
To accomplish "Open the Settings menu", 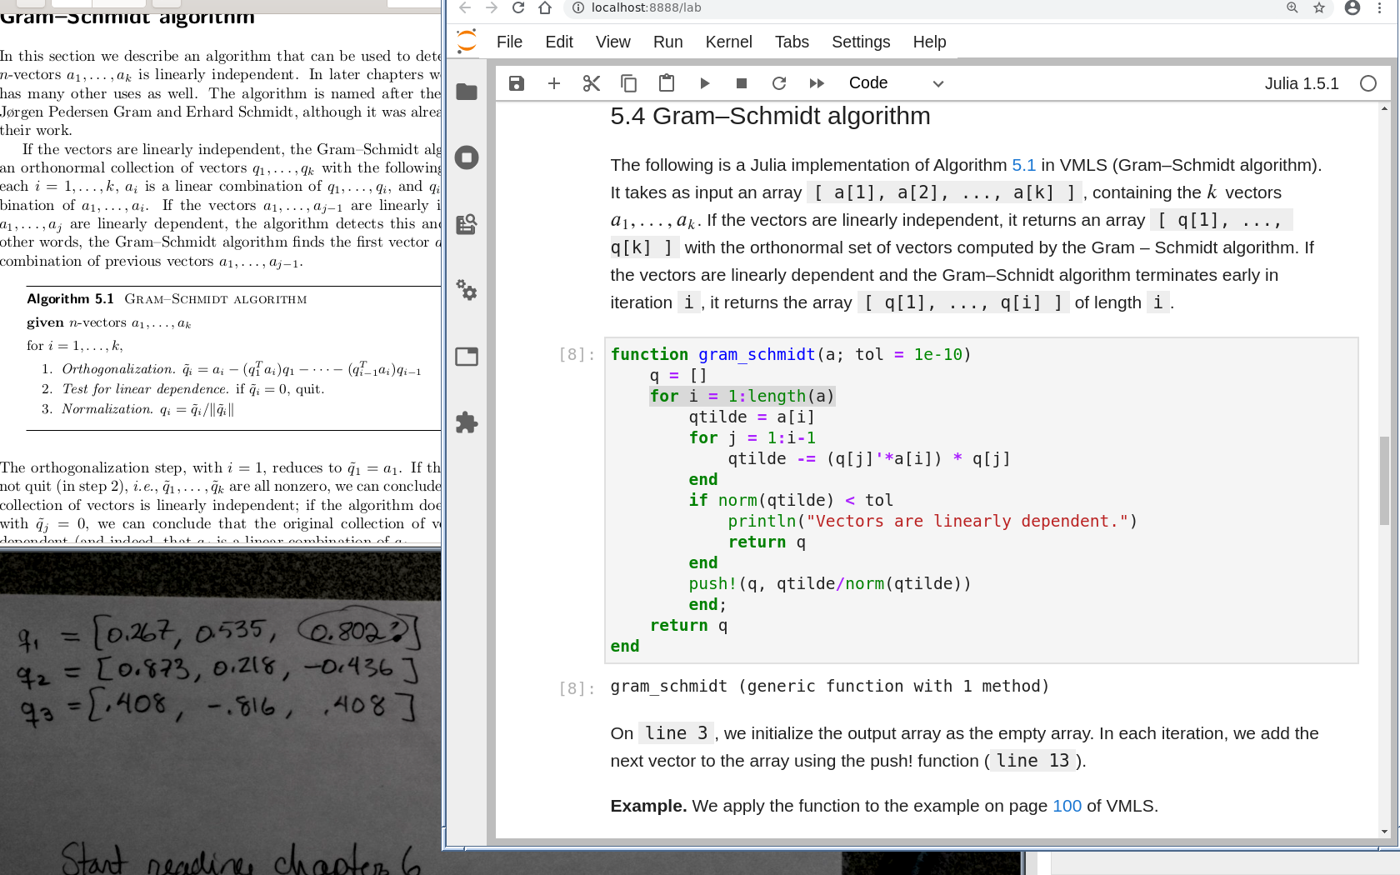I will pos(860,42).
